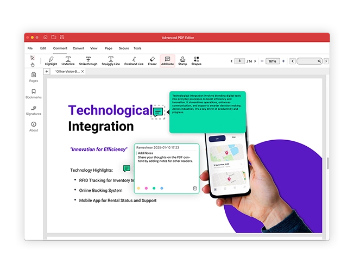354x275 pixels.
Task: Go to previous page arrow
Action: click(231, 61)
